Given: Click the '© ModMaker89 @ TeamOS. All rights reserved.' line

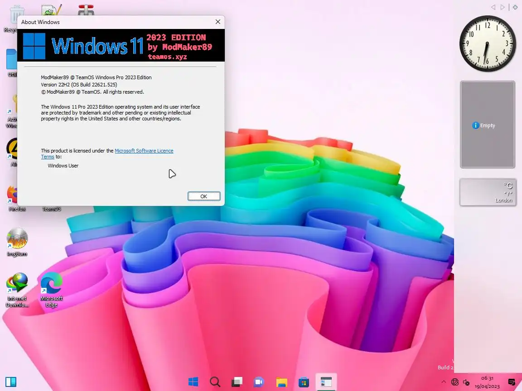Looking at the screenshot, I should pos(92,92).
